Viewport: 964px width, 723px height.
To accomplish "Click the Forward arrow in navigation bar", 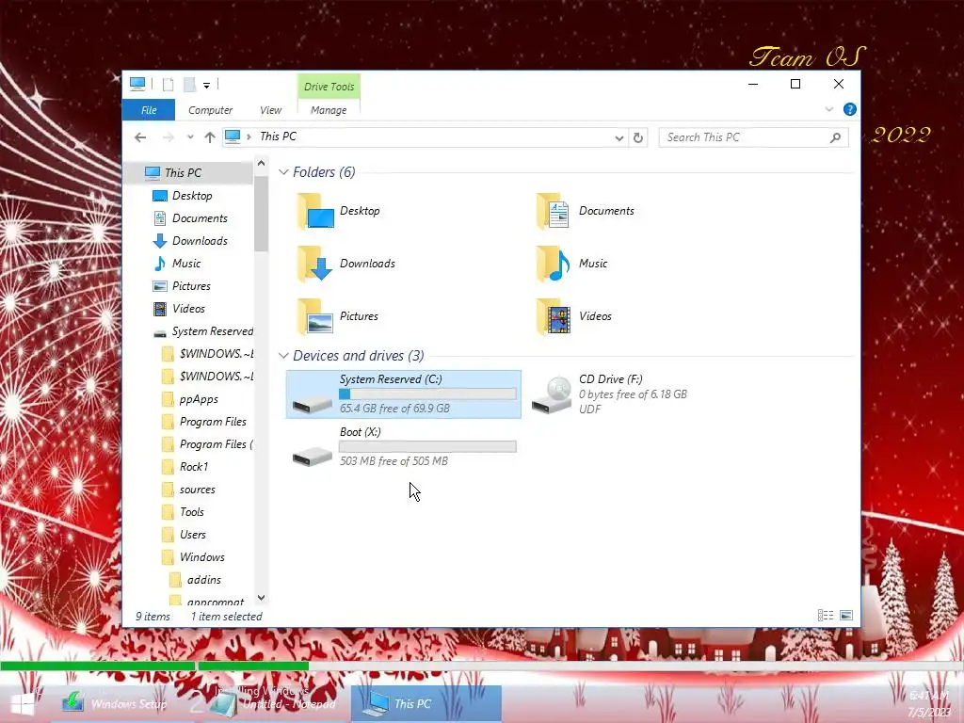I will click(168, 137).
